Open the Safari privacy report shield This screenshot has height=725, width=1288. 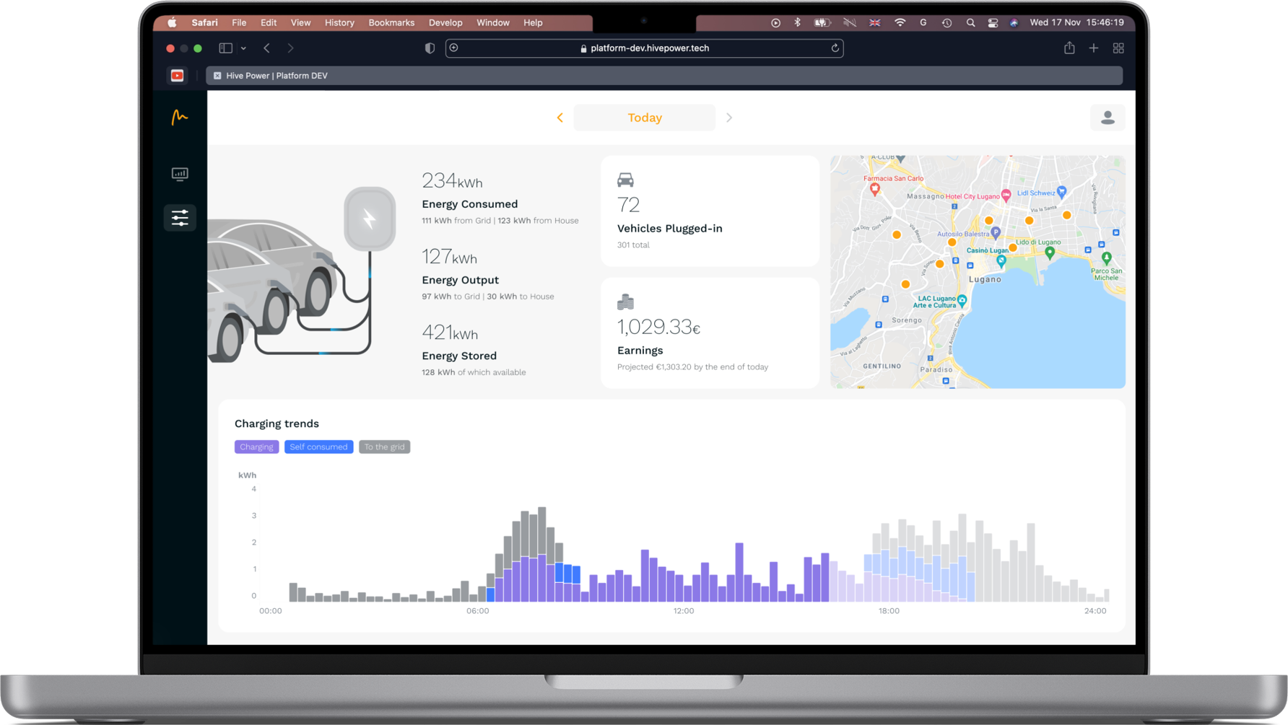click(x=430, y=48)
